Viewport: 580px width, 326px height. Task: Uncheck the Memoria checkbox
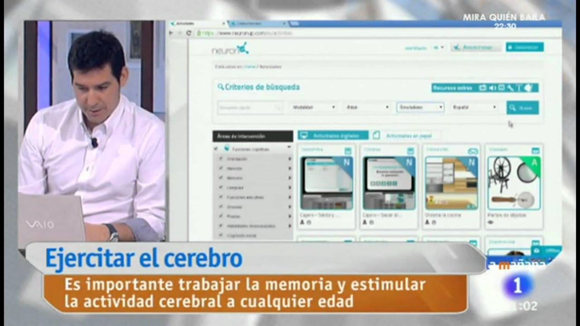click(x=221, y=178)
